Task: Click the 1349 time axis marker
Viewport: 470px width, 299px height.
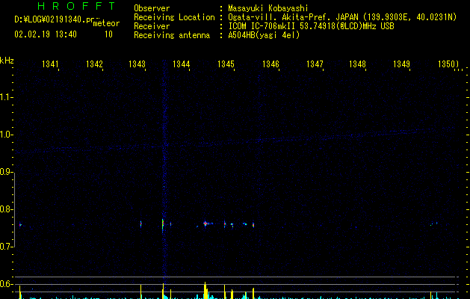Action: tap(401, 64)
